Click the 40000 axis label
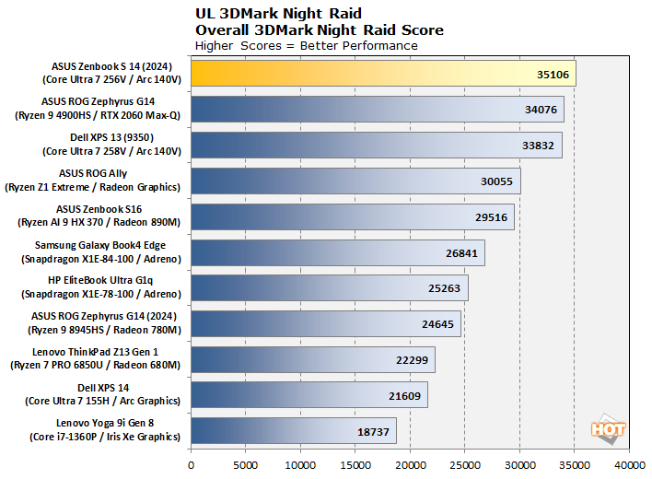The width and height of the screenshot is (652, 479). pyautogui.click(x=630, y=465)
